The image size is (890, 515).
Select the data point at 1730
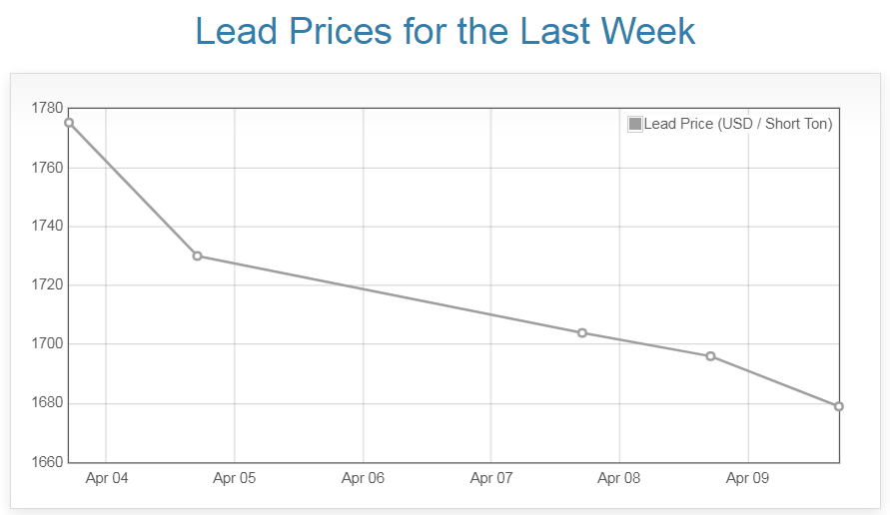pyautogui.click(x=197, y=256)
